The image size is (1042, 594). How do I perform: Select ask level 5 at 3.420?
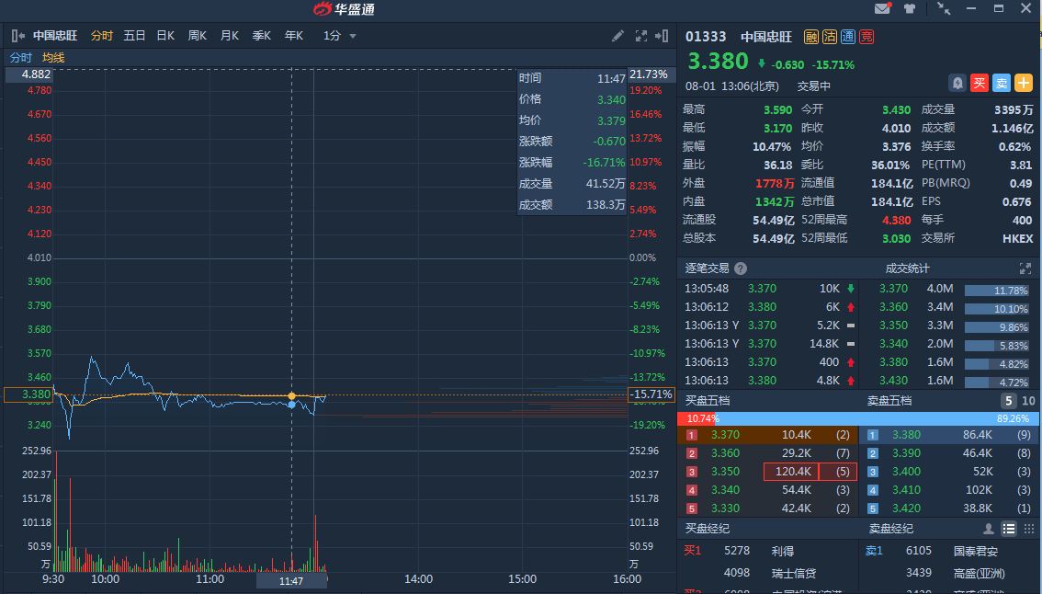point(949,508)
